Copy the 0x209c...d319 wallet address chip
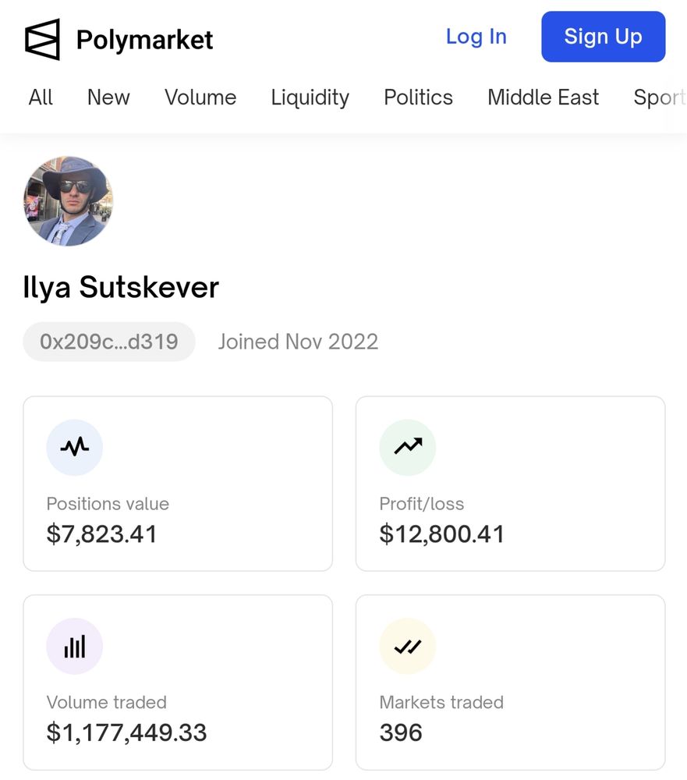 (x=109, y=342)
